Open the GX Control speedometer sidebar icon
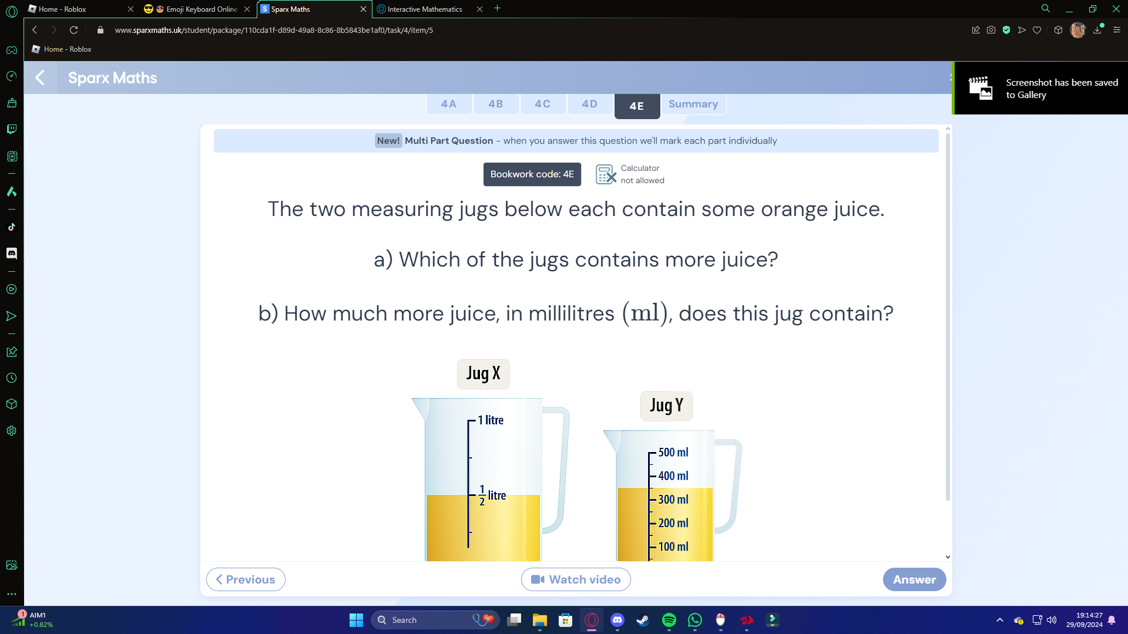 [x=11, y=76]
